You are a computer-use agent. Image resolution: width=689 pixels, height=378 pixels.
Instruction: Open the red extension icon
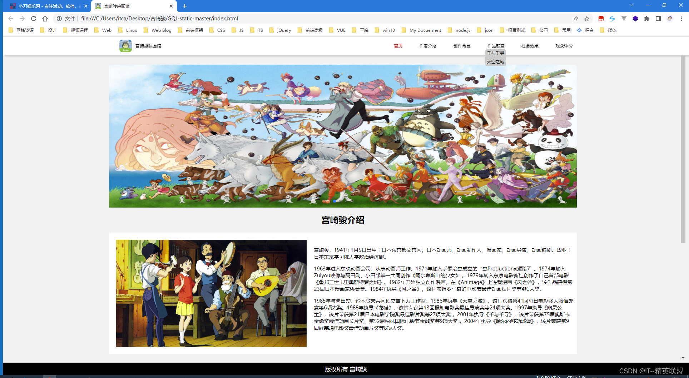click(601, 19)
